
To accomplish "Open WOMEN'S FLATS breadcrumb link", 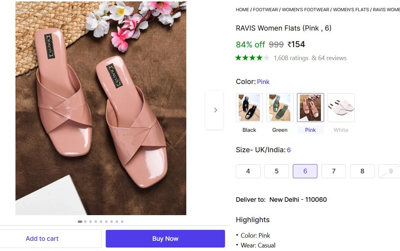I will [351, 10].
